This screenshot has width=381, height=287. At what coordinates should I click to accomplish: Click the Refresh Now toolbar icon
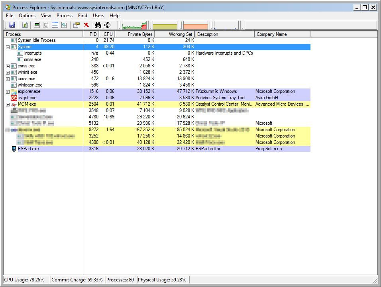click(x=25, y=25)
